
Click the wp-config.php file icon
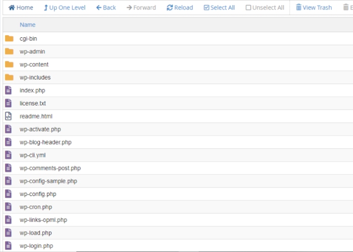(9, 194)
